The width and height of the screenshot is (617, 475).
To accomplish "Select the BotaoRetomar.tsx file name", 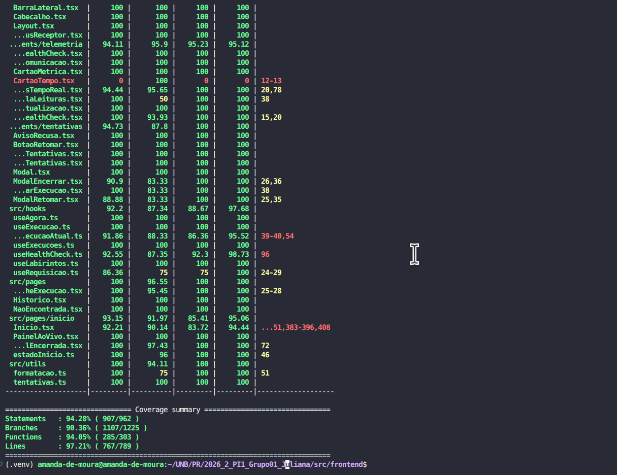I will coord(46,145).
